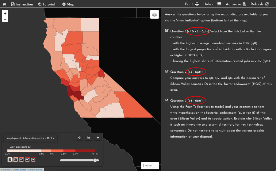The image size is (276, 171).
Task: Toggle the first legend class checkbox (0.0%–0.9%)
Action: click(x=10, y=160)
